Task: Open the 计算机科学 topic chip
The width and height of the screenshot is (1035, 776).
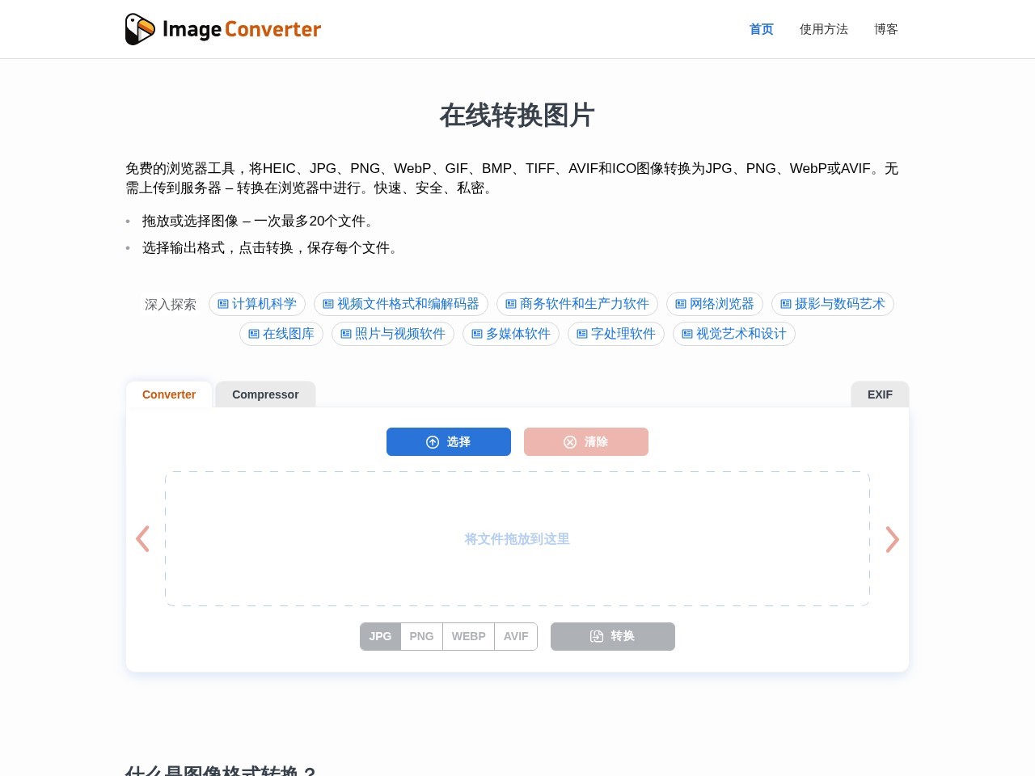Action: 257,304
